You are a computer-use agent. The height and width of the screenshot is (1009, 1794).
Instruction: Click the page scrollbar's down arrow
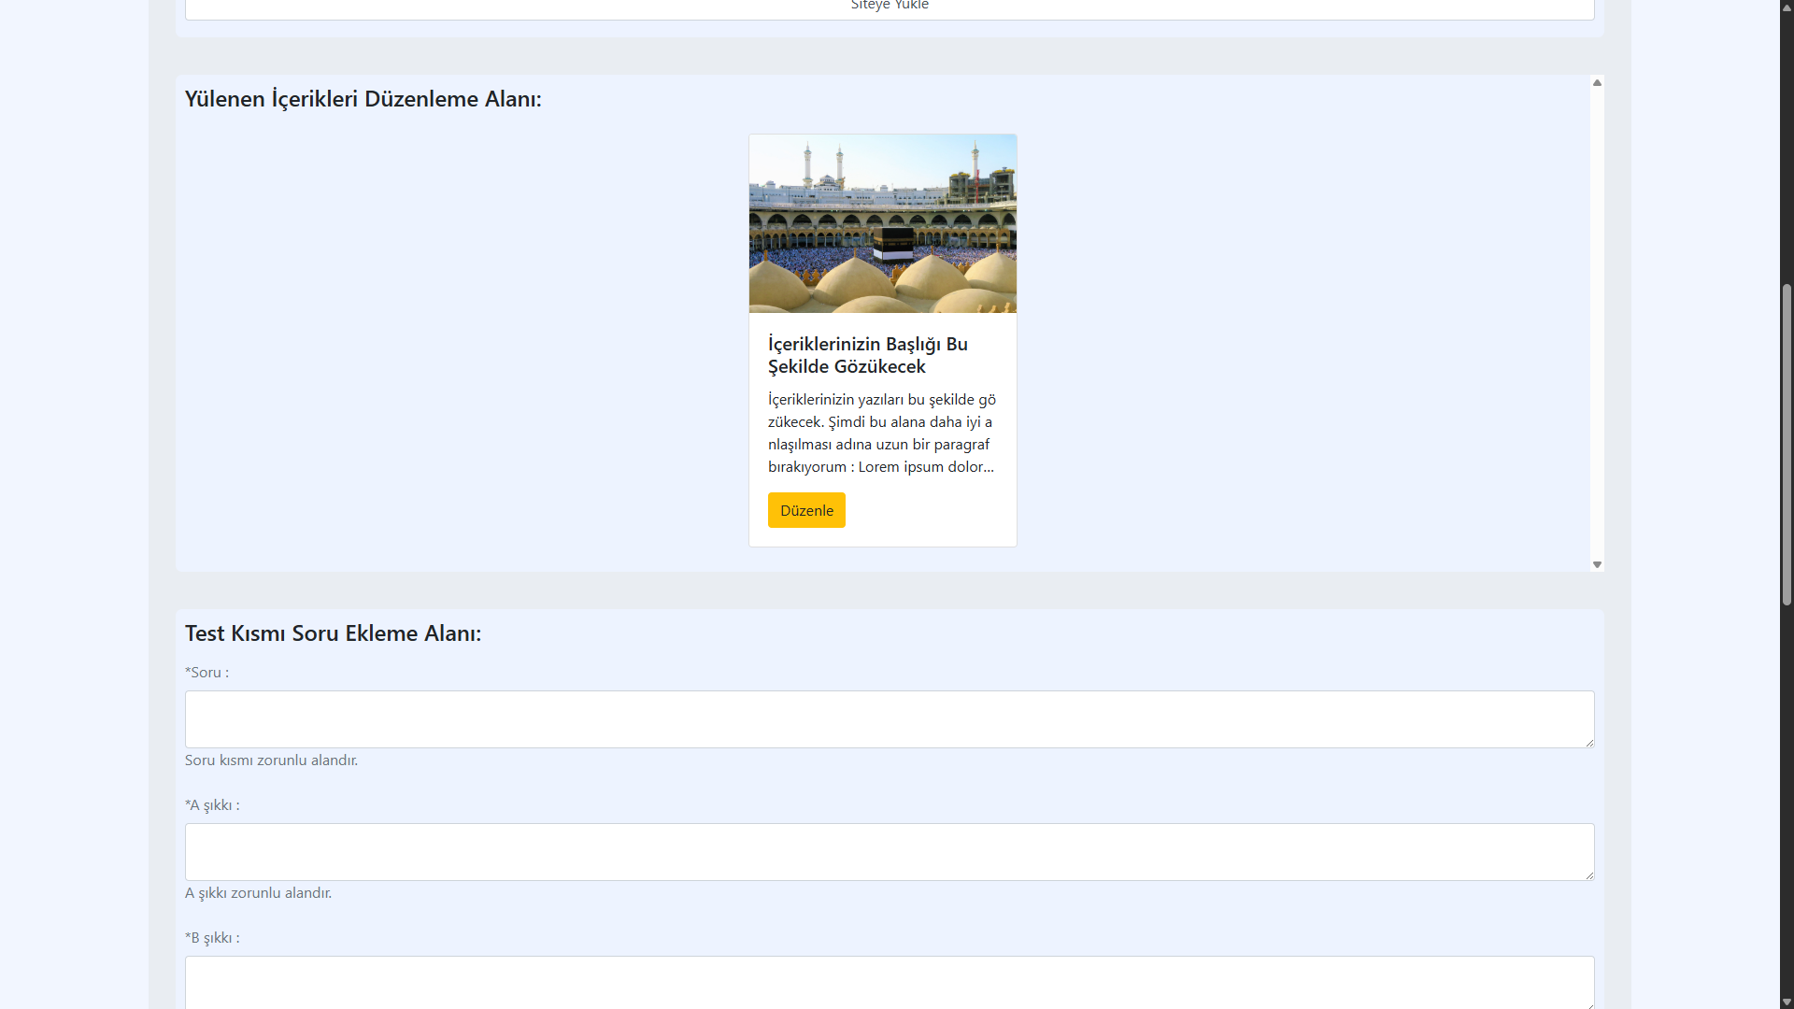tap(1787, 1002)
